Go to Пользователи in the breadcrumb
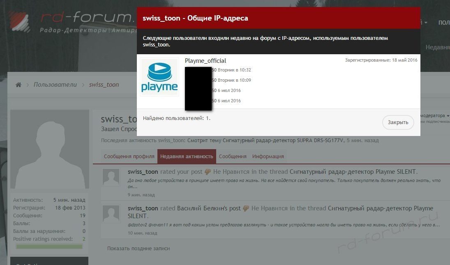The height and width of the screenshot is (265, 450). pyautogui.click(x=55, y=85)
